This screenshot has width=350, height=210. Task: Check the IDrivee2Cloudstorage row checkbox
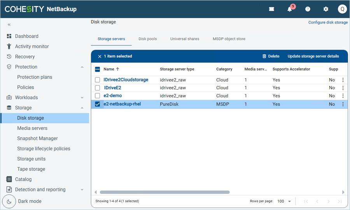[98, 80]
